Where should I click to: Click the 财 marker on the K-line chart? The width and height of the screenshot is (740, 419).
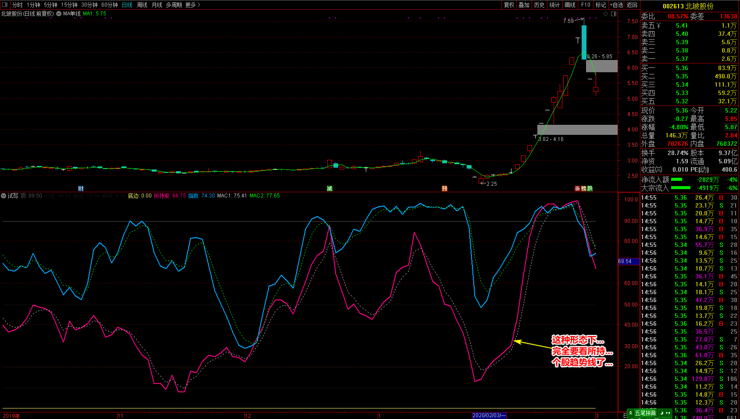pyautogui.click(x=81, y=189)
